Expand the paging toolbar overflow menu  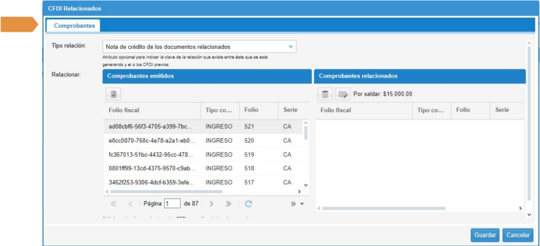point(297,204)
